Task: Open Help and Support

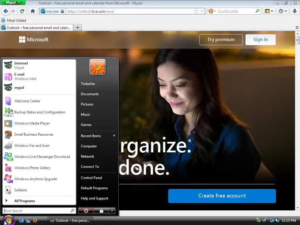Action: [98, 198]
